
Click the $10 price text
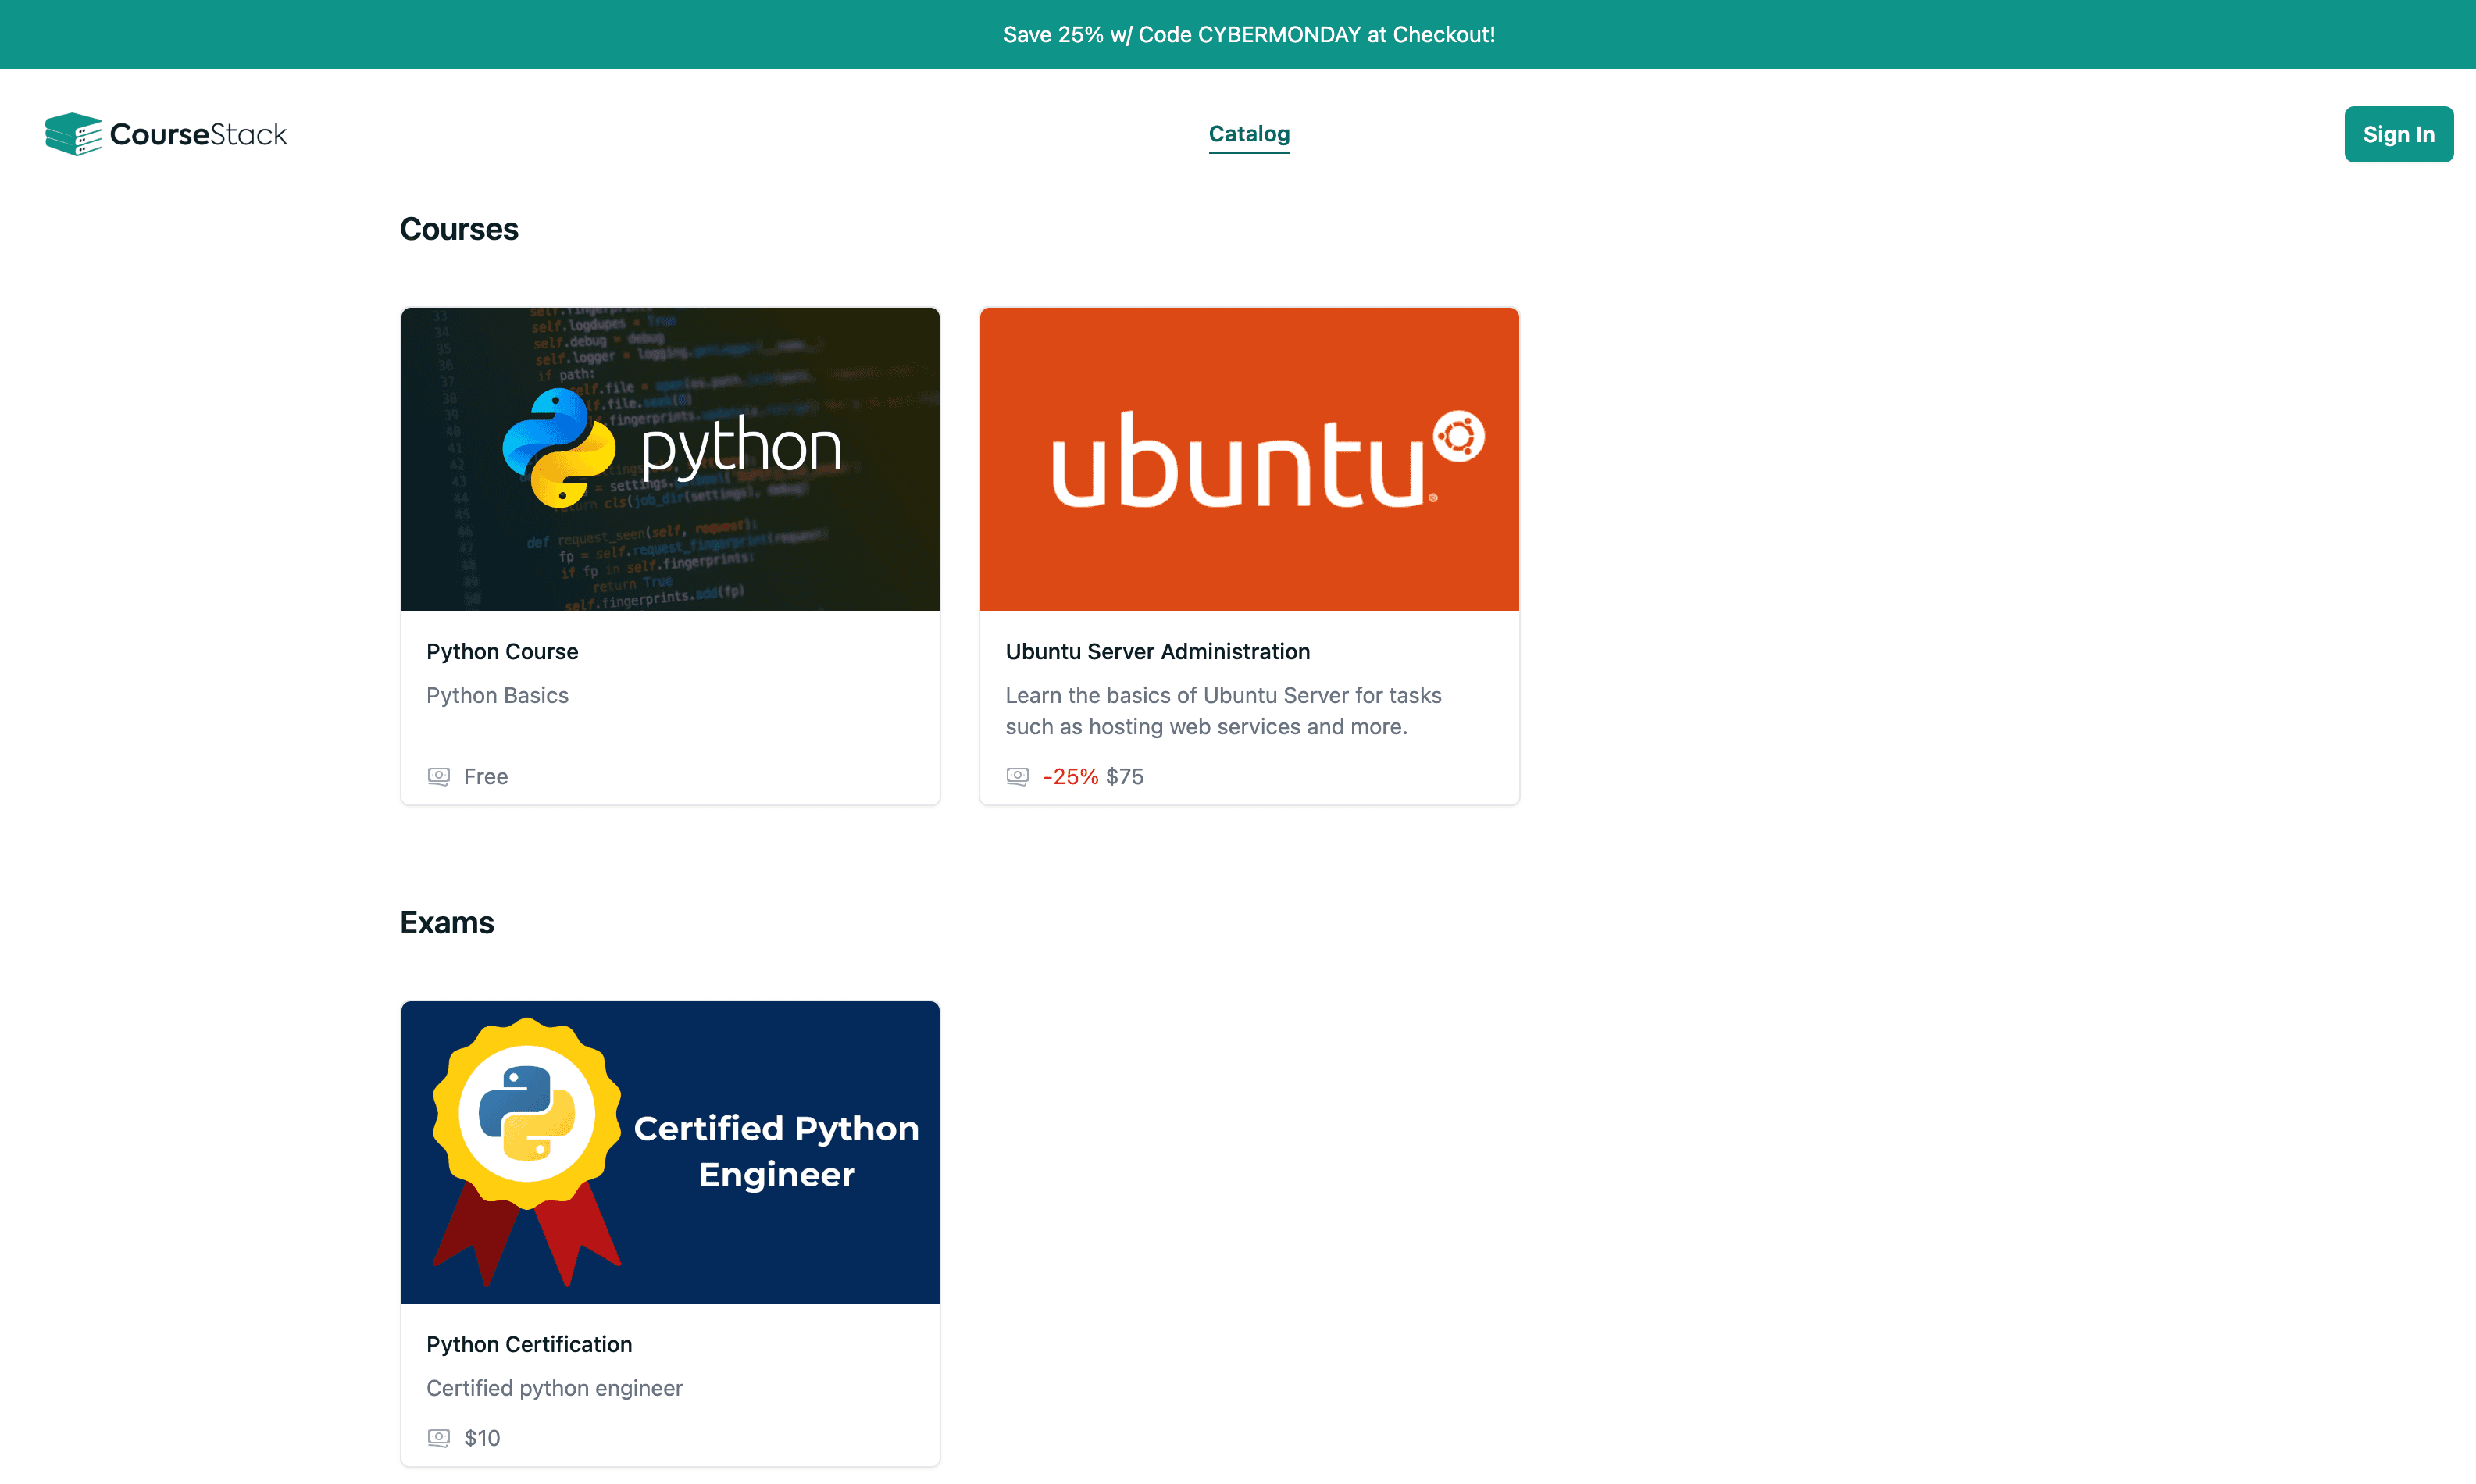[482, 1437]
